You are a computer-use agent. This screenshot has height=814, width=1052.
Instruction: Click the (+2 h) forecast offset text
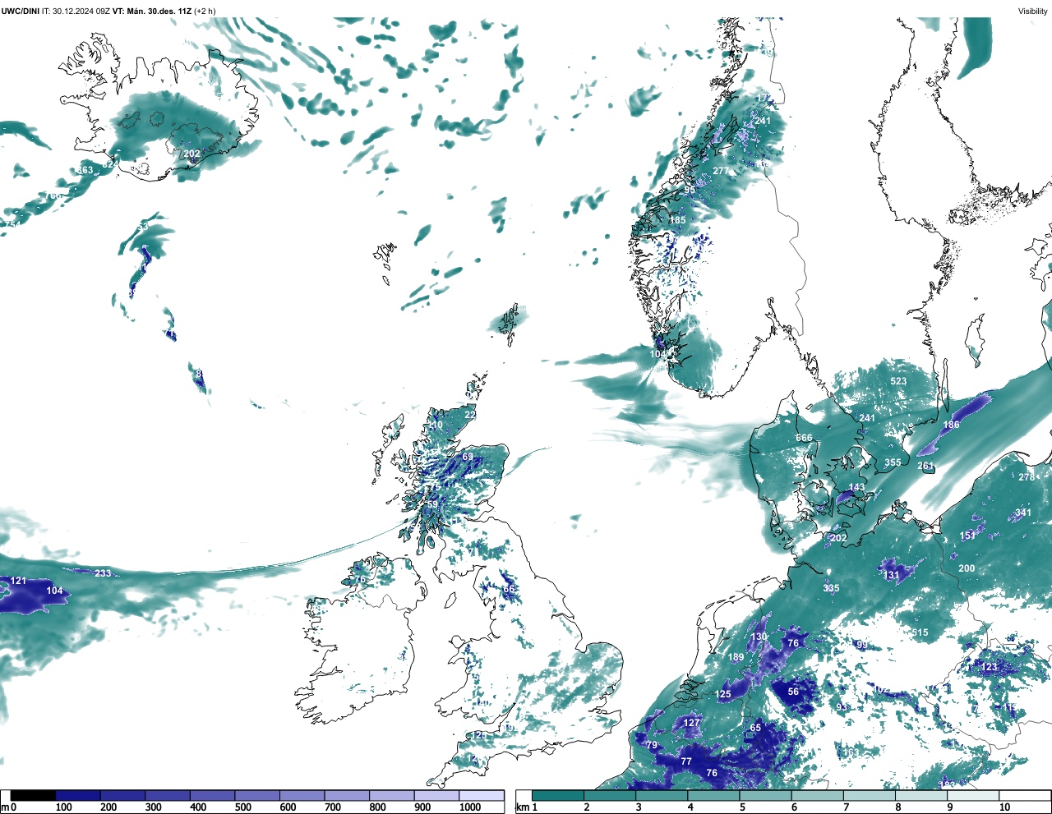205,11
